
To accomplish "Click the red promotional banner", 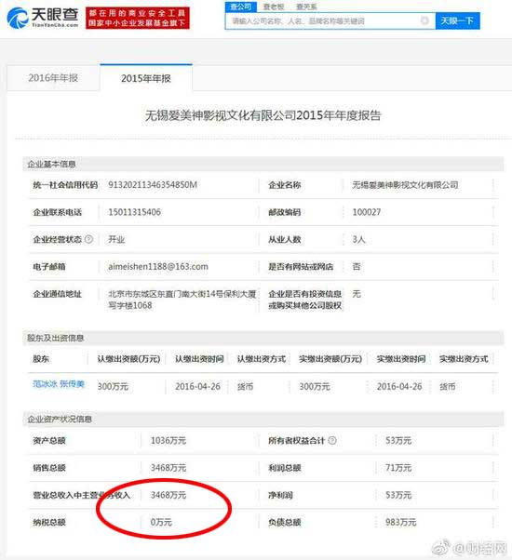I will pos(138,19).
